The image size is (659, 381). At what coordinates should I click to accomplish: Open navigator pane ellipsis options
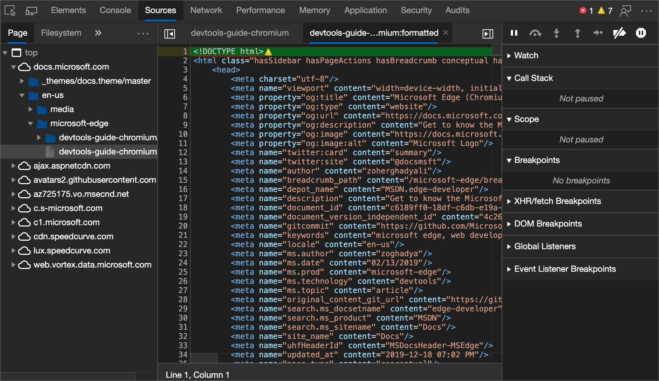pos(143,33)
